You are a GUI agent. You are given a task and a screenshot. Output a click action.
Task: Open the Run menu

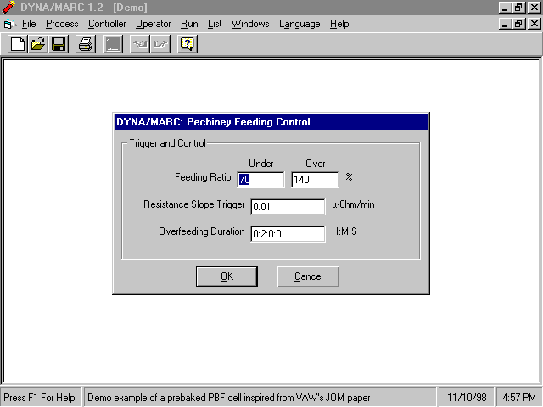click(189, 24)
